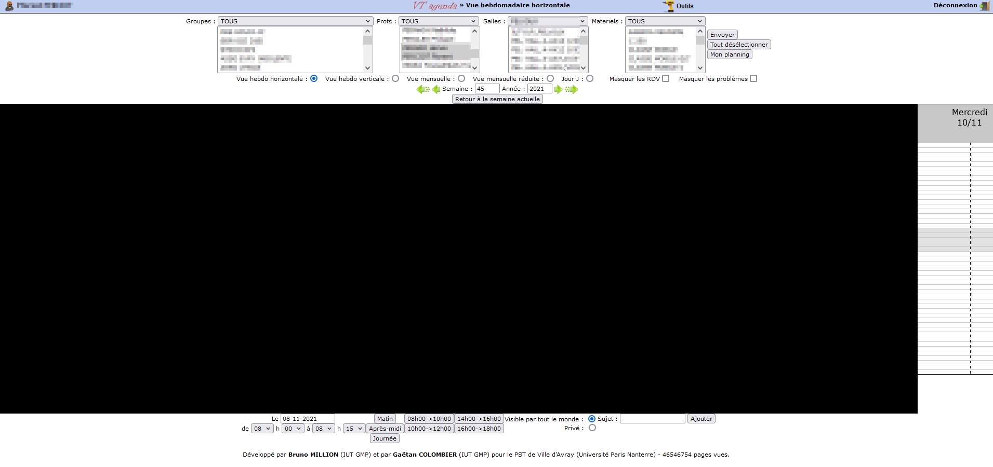Select Visible par tout le monde radio
Image resolution: width=993 pixels, height=467 pixels.
tap(592, 419)
